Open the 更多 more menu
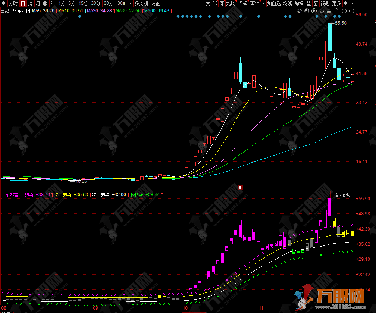 tap(336, 3)
